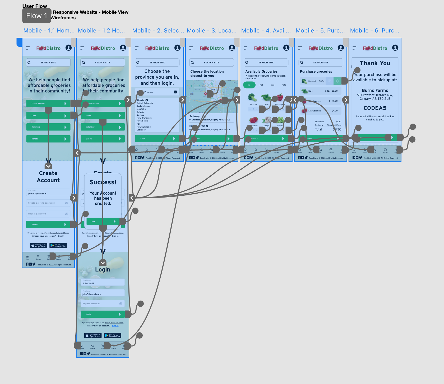Open hamburger menu in Mobile 5 frame
444x384 pixels.
click(x=300, y=48)
